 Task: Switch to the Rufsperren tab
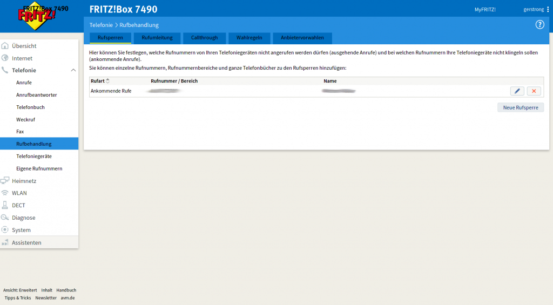click(110, 38)
